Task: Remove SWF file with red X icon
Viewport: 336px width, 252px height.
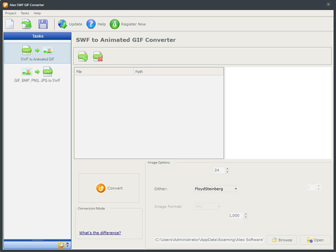Action: (x=98, y=57)
